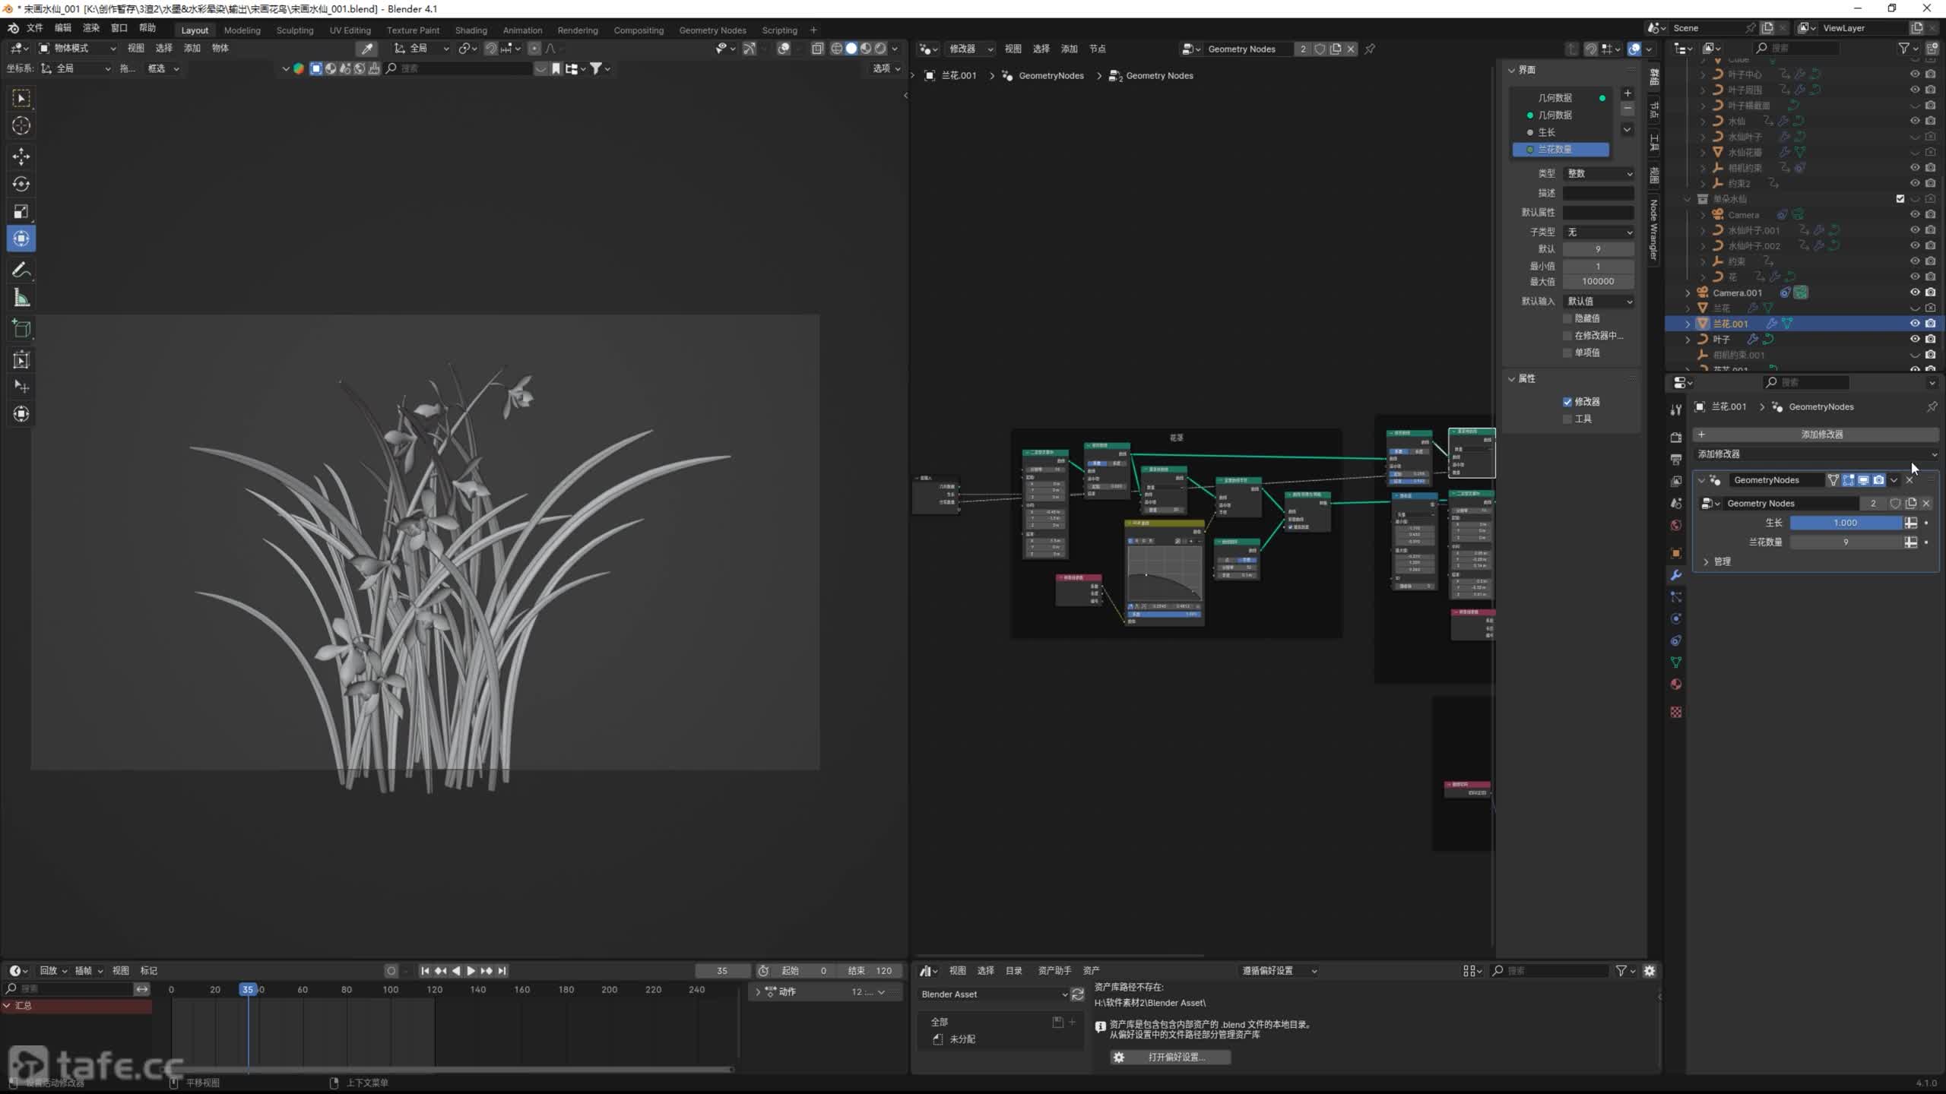Select 叶子 object in the outliner
Viewport: 1946px width, 1094px height.
(x=1721, y=340)
